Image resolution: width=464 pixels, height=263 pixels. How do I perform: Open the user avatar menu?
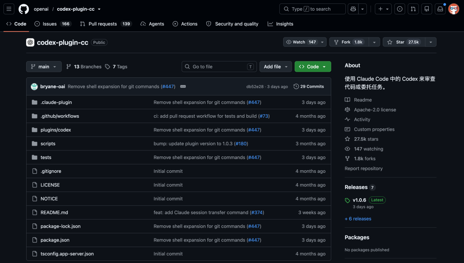click(453, 9)
